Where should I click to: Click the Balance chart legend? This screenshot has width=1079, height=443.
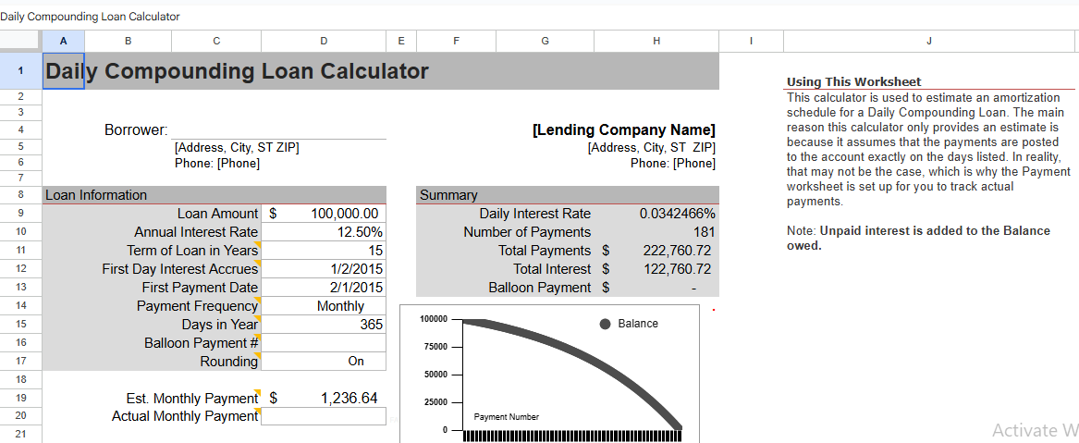tap(629, 324)
